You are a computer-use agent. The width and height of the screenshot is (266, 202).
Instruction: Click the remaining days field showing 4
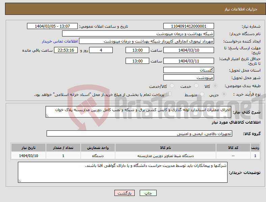(x=101, y=50)
